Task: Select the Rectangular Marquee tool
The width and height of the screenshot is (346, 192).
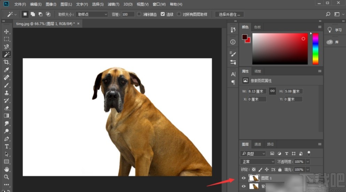Action: pyautogui.click(x=6, y=39)
